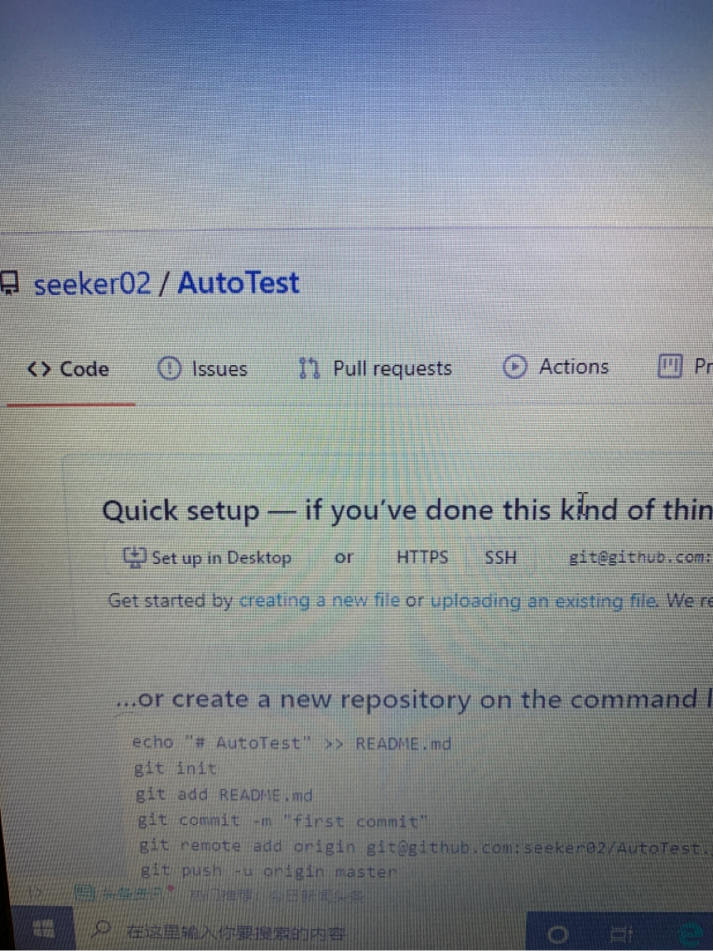Click the desktop download icon in Quick setup
713x951 pixels.
coord(134,556)
